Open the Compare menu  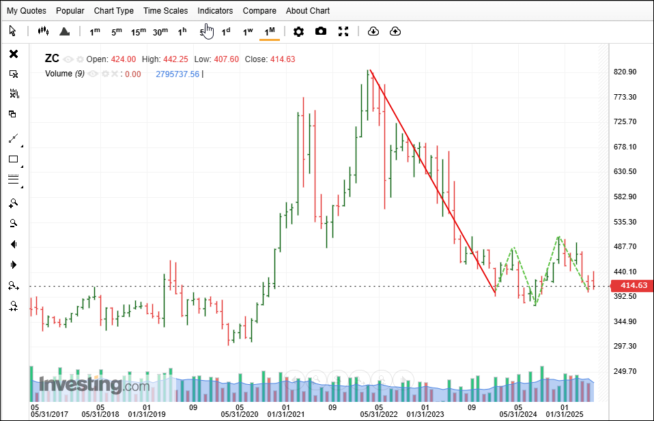click(259, 11)
